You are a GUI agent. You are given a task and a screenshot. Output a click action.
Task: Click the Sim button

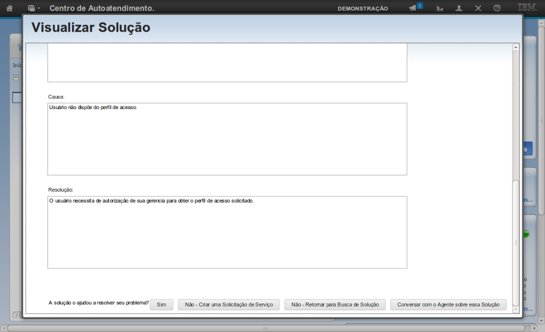coord(161,304)
